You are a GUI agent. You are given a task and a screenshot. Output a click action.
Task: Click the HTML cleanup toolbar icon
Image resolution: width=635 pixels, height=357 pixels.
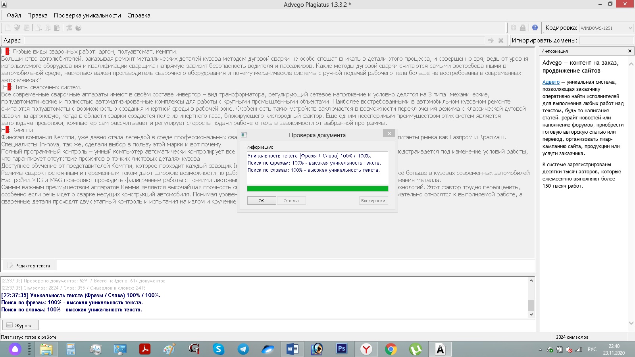click(x=17, y=28)
